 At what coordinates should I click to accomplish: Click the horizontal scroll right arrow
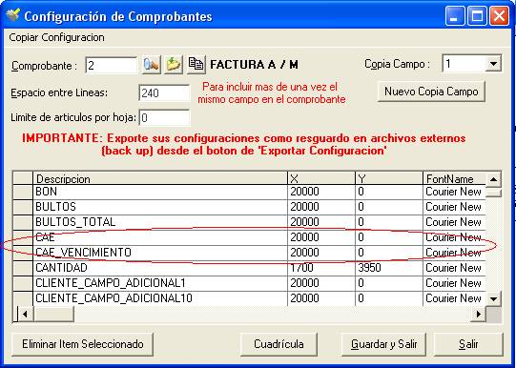478,315
